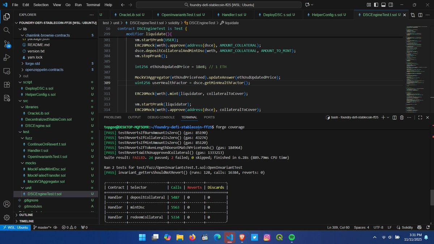Switch to the OUTPUT panel tab
434x244 pixels.
click(x=134, y=117)
